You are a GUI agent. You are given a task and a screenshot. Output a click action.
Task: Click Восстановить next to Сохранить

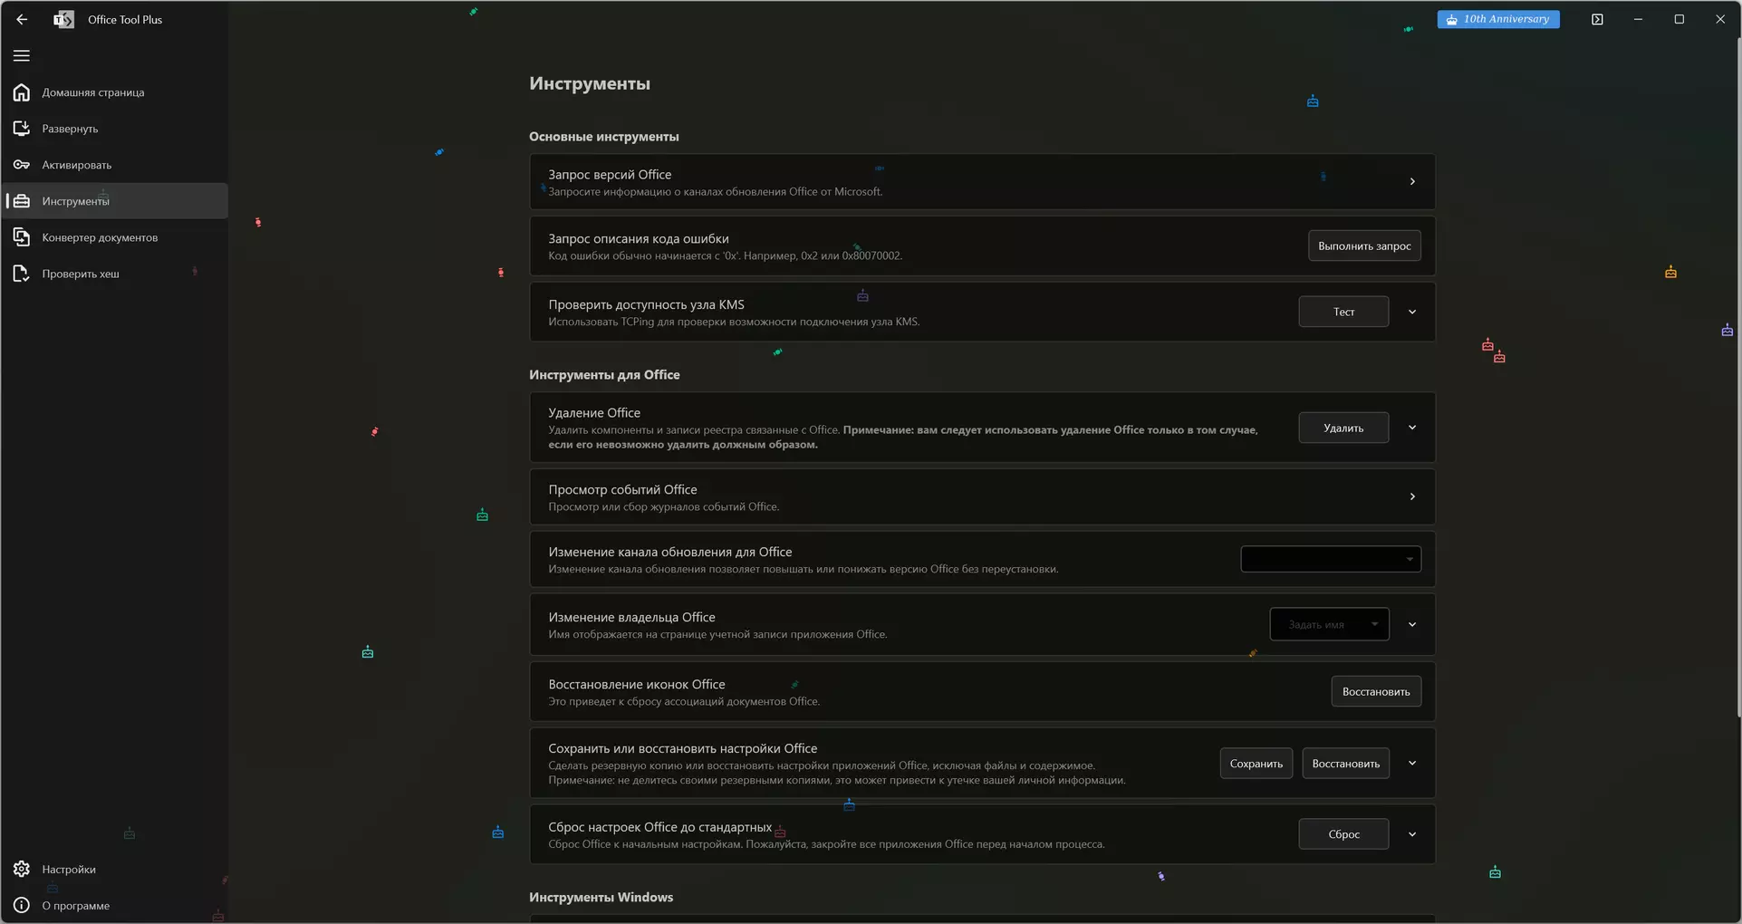point(1346,764)
